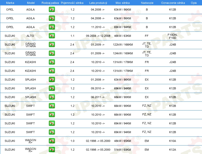Select GRAND VITARA in the 122kW row

[x=30, y=45]
